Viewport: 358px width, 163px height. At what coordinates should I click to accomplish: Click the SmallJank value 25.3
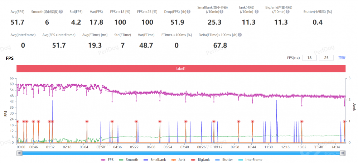click(x=214, y=23)
